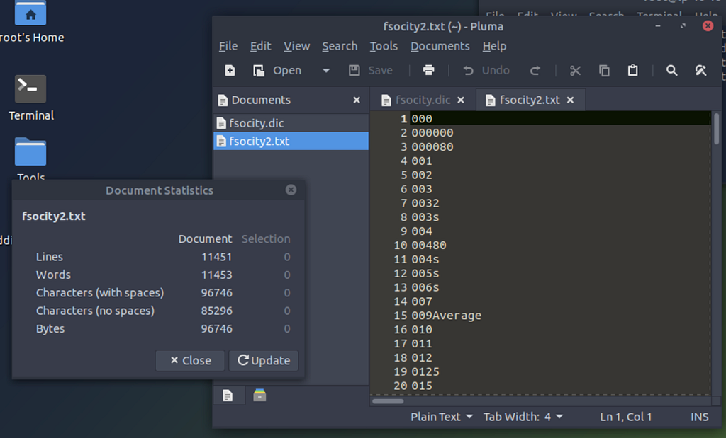
Task: Open Find with the magnifier icon
Action: tap(672, 70)
